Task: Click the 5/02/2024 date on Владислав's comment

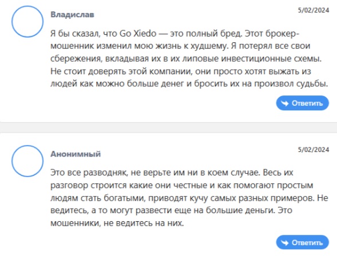Action: pos(314,10)
